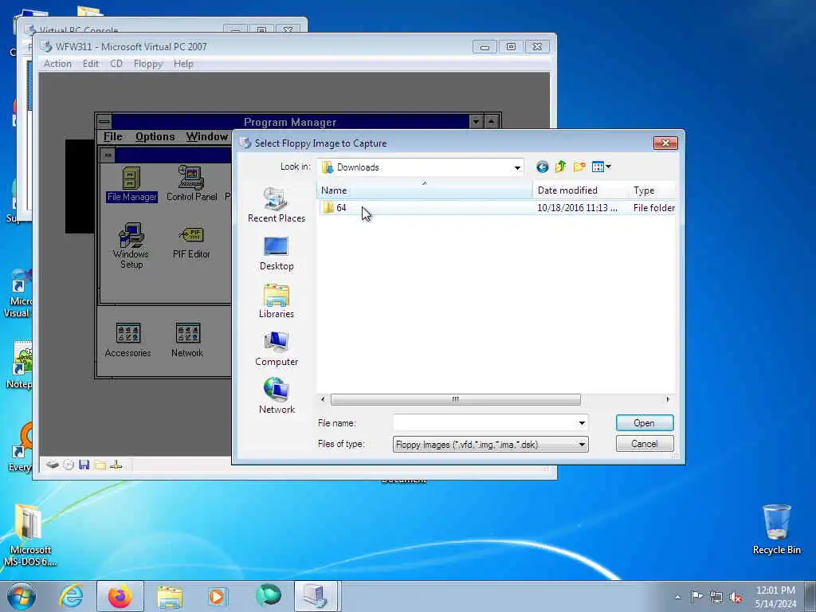Select the Control Panel icon
The width and height of the screenshot is (816, 612).
191,184
